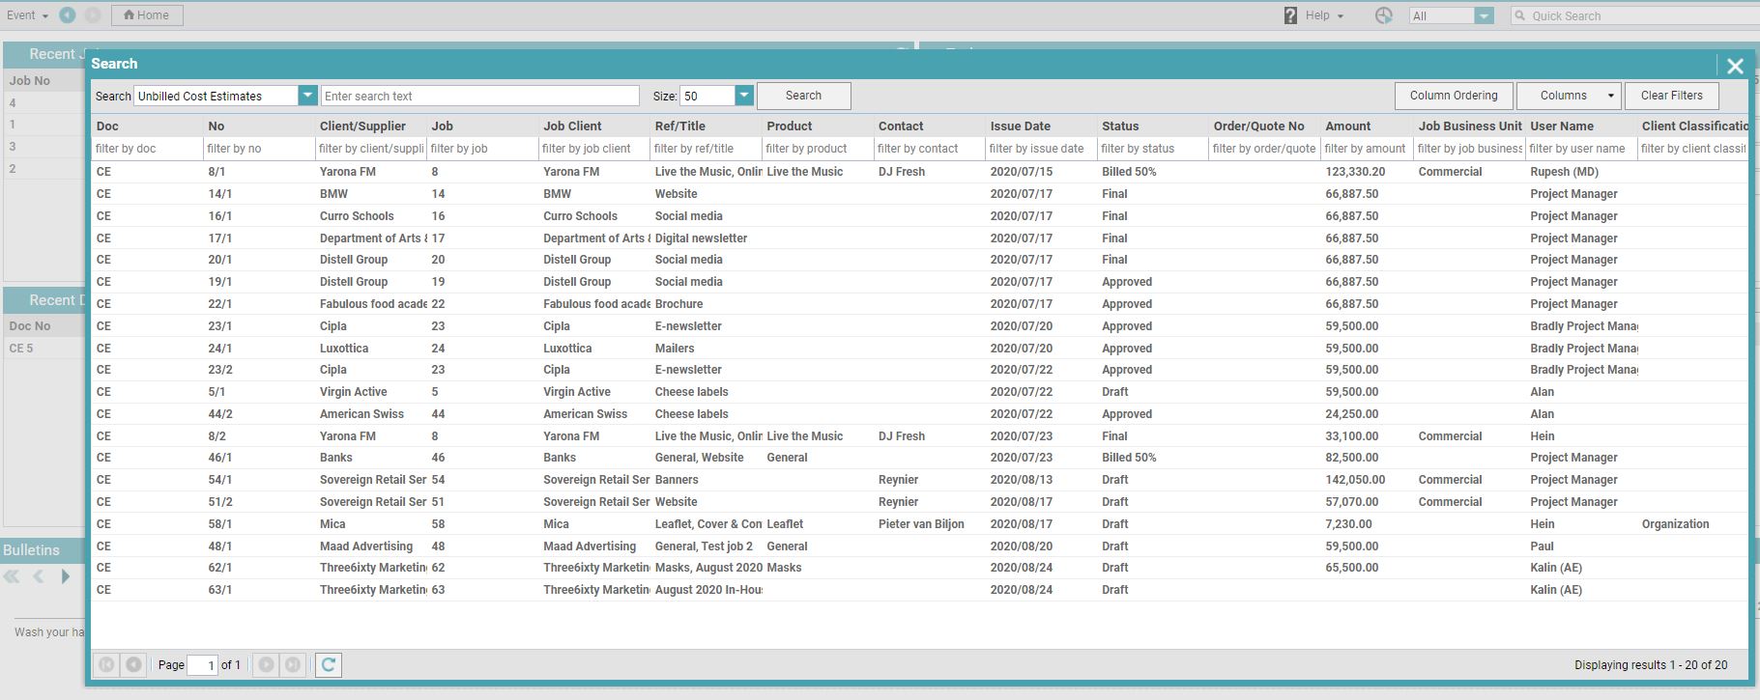Click the filter by contact field
This screenshot has width=1760, height=700.
tap(930, 149)
